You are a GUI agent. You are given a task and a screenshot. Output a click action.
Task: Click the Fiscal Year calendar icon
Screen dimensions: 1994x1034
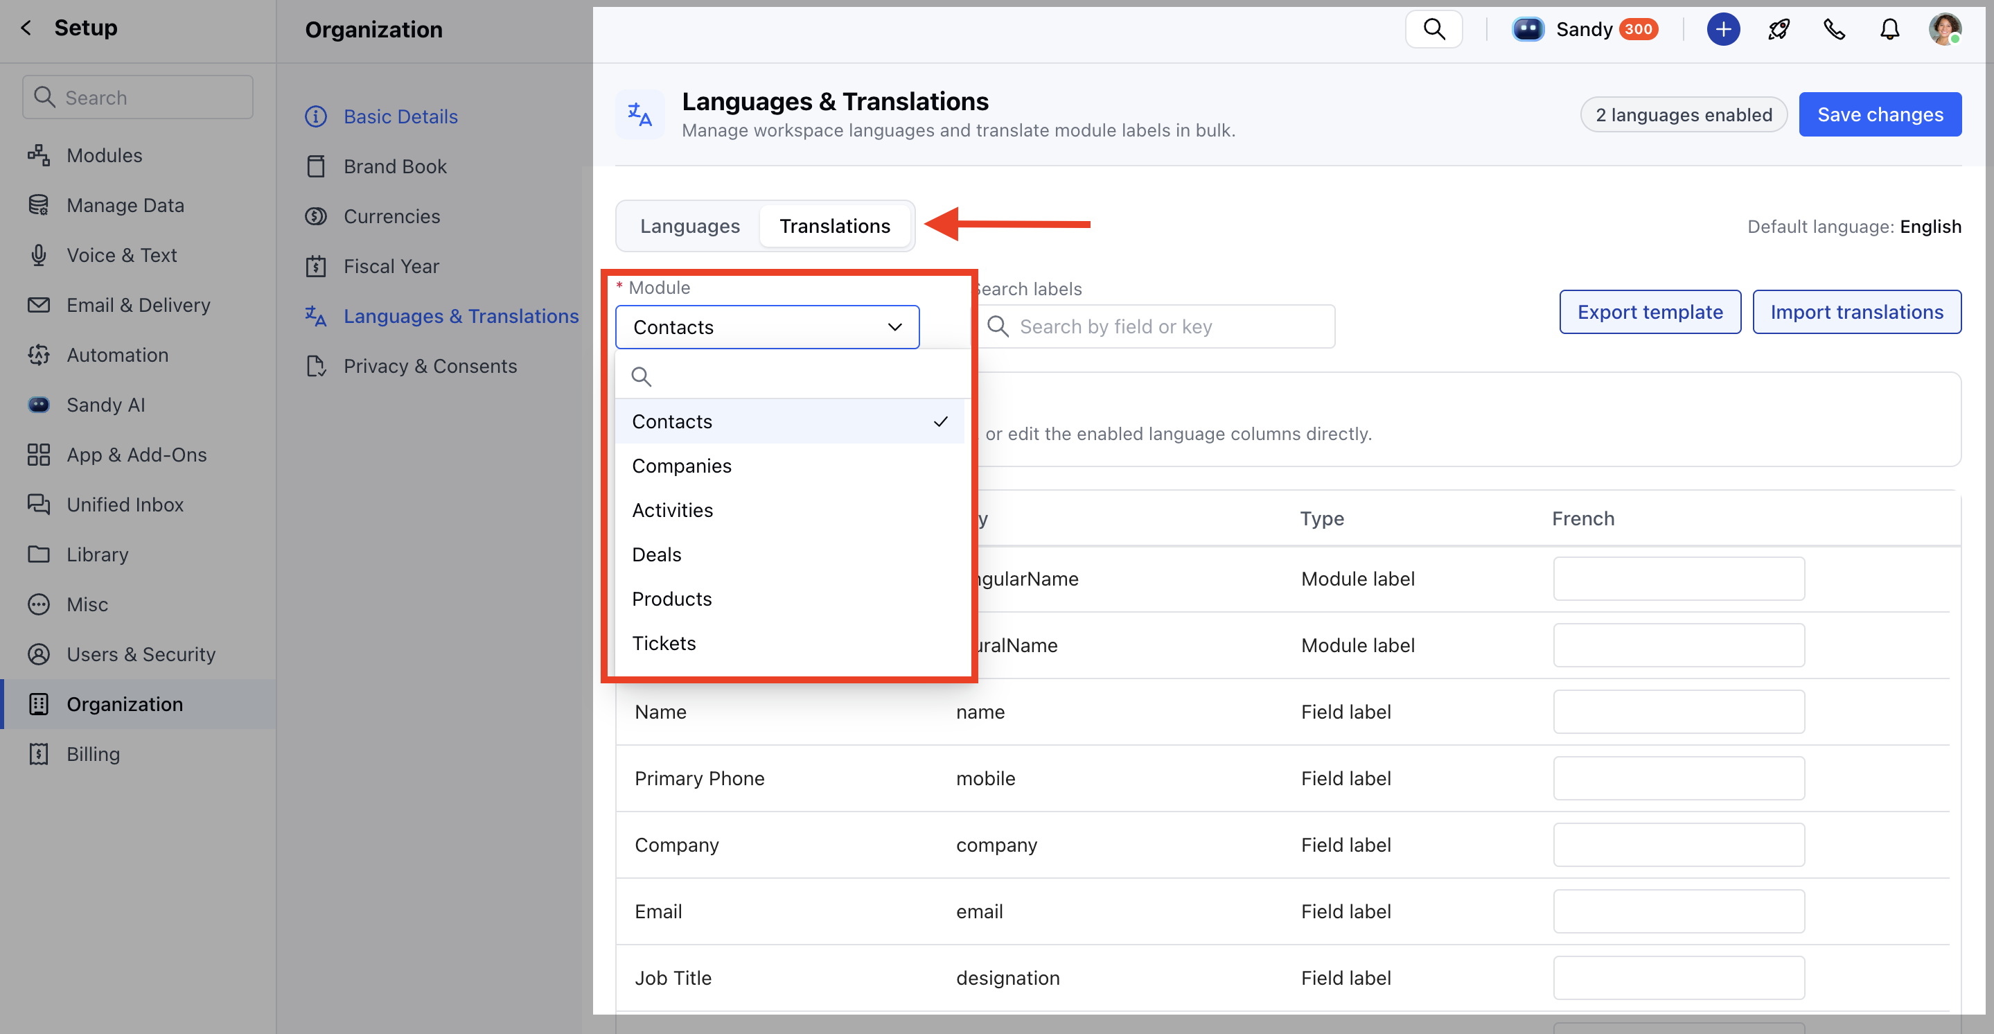pos(316,266)
